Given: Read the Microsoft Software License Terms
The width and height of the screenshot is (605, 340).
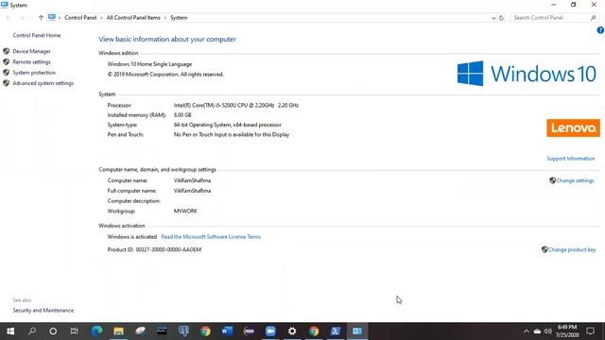Looking at the screenshot, I should pos(211,237).
